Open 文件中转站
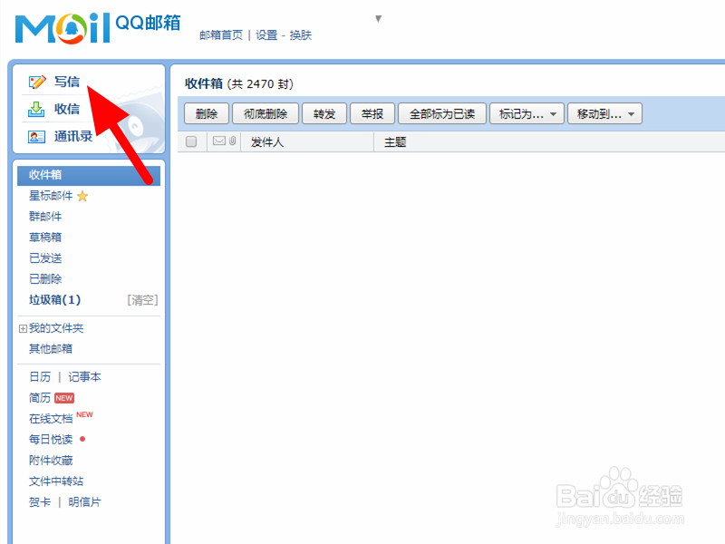 [x=56, y=481]
